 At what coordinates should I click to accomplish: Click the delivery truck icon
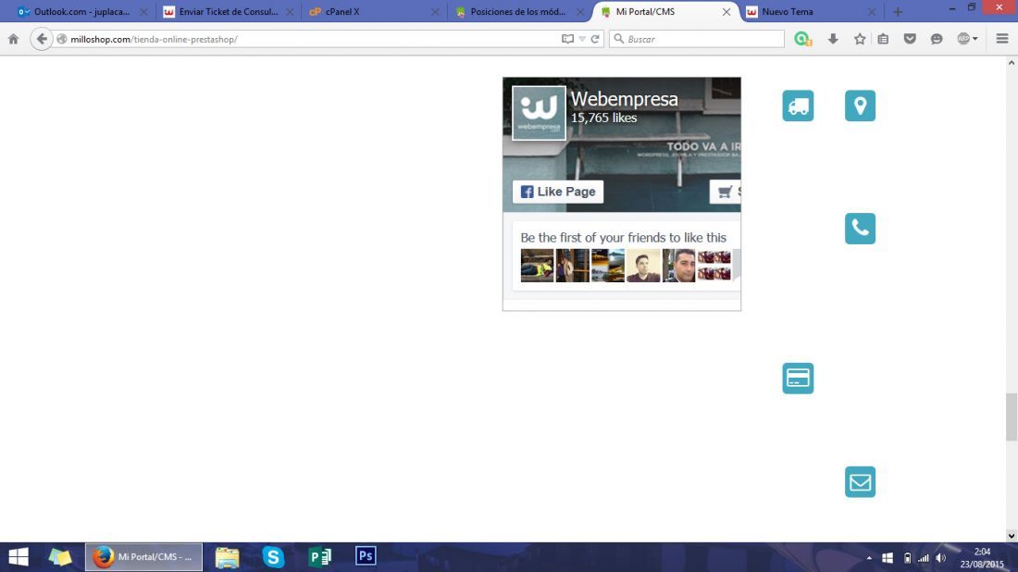tap(798, 106)
